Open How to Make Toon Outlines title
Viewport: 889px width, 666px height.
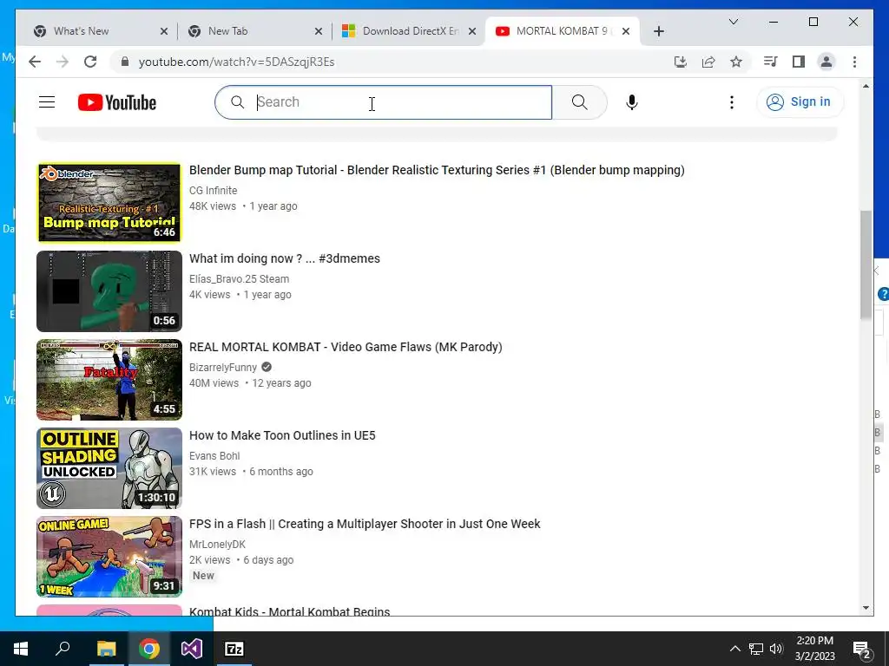pos(282,435)
